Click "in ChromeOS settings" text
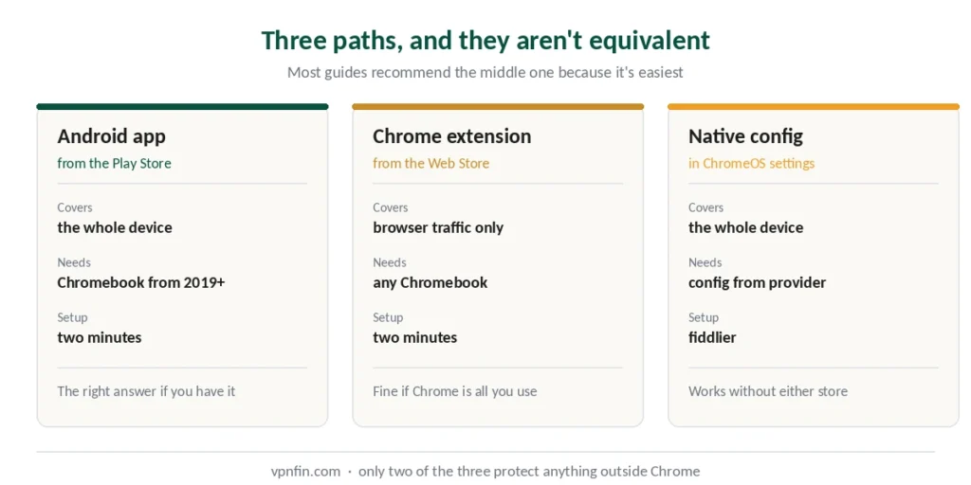The height and width of the screenshot is (485, 971). (x=752, y=163)
